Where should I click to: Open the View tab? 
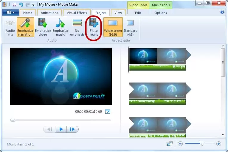[118, 13]
